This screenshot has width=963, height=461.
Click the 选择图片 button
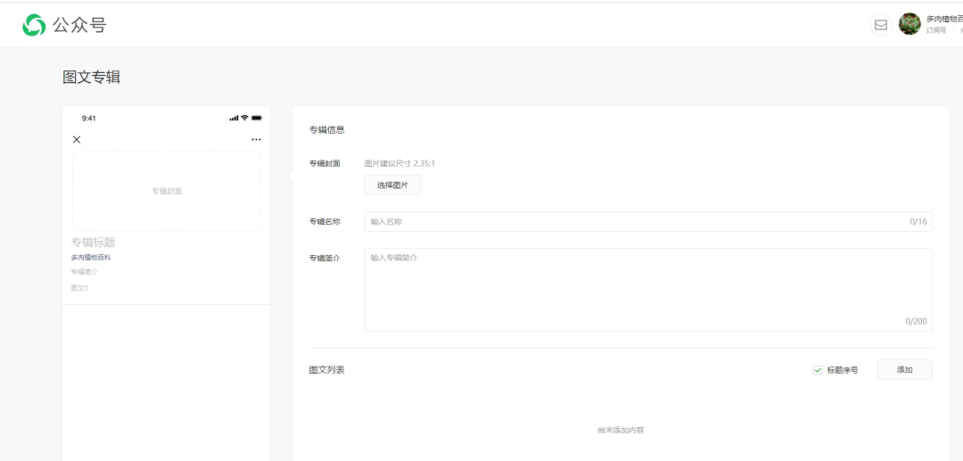[393, 185]
